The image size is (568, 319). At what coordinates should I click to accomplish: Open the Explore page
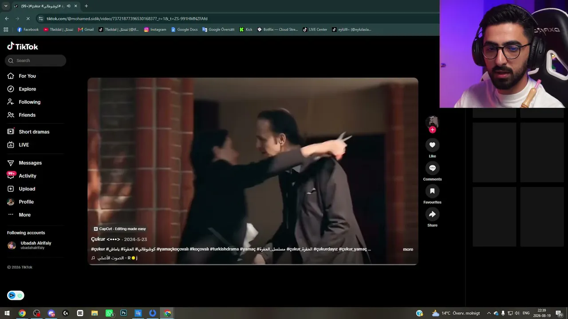pos(21,89)
